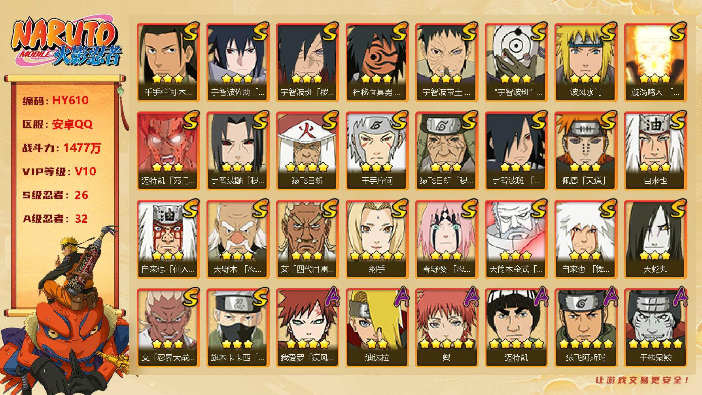This screenshot has width=702, height=395.
Task: Click the 猿飞阿斯玛 character card
Action: [x=586, y=327]
